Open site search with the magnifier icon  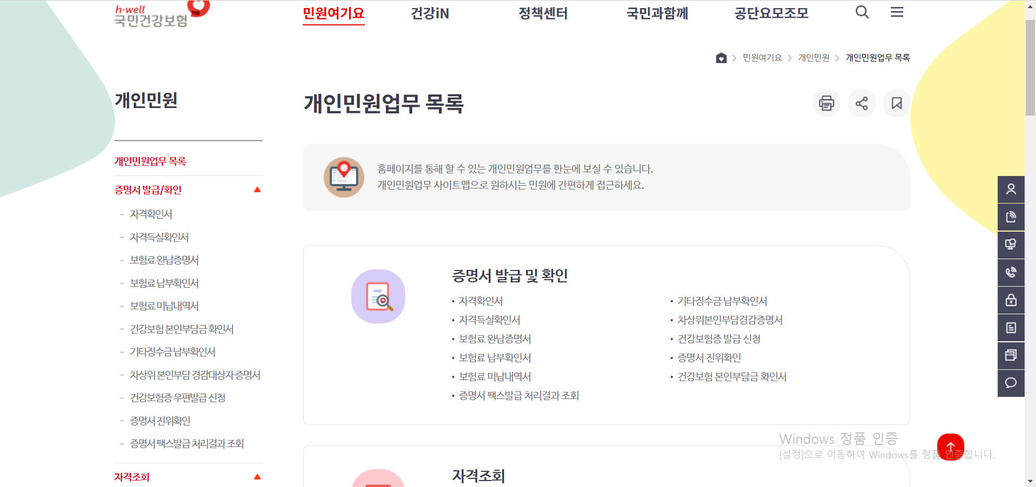pyautogui.click(x=862, y=12)
